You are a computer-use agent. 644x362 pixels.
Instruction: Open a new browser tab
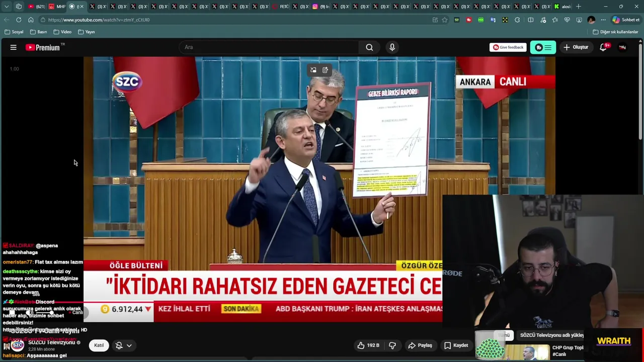coord(579,7)
